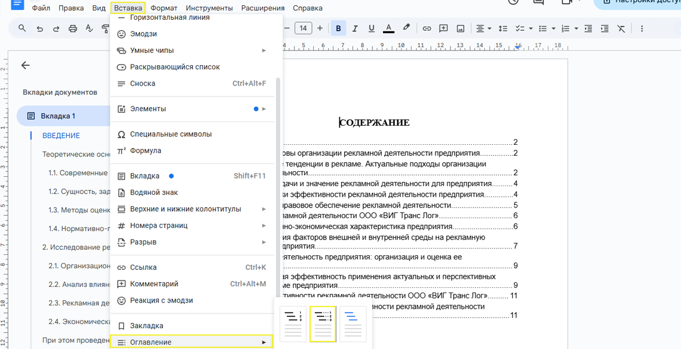
Task: Open Вкладка 1 in the sidebar
Action: [x=58, y=116]
